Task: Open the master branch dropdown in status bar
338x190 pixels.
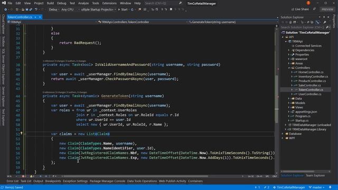Action: 316,187
